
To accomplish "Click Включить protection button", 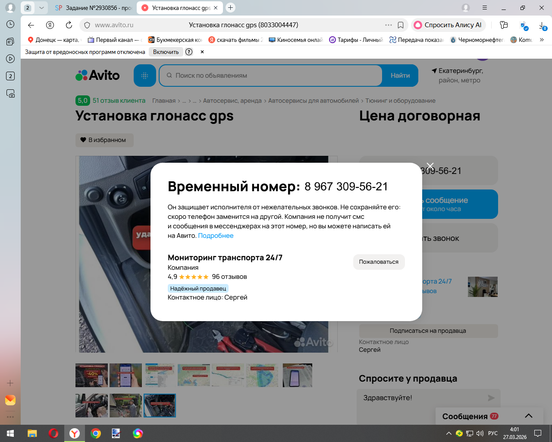I will pyautogui.click(x=166, y=52).
